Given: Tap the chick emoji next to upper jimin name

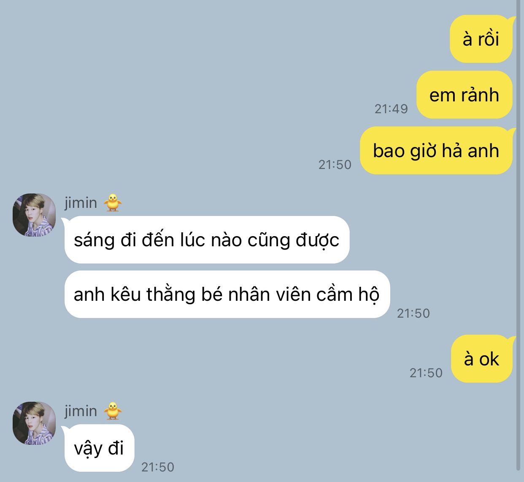Looking at the screenshot, I should click(x=113, y=203).
